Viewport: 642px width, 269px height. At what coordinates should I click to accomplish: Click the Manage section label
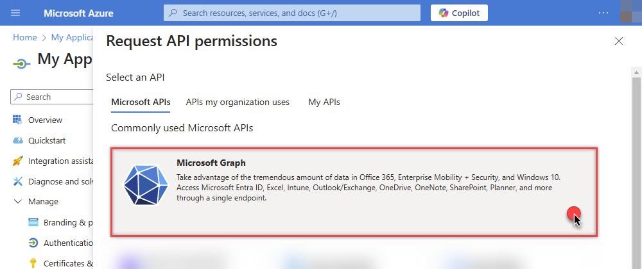pos(43,202)
